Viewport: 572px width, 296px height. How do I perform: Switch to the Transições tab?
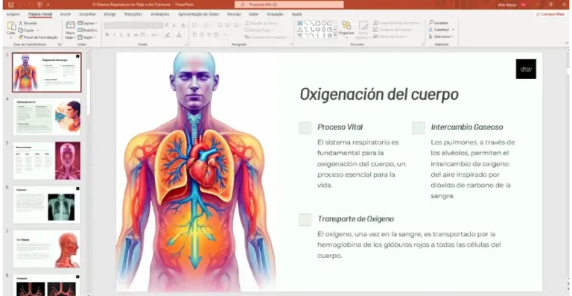tap(133, 14)
